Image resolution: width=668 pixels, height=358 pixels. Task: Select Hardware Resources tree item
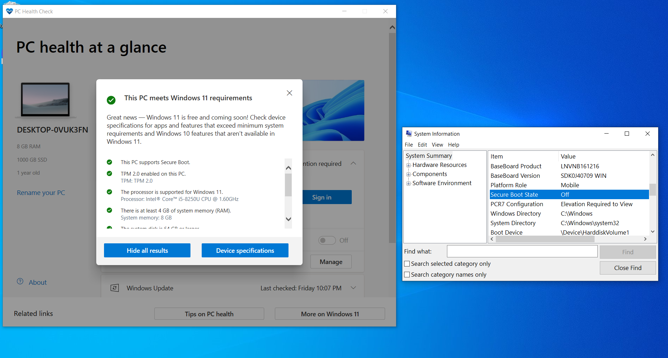tap(440, 165)
